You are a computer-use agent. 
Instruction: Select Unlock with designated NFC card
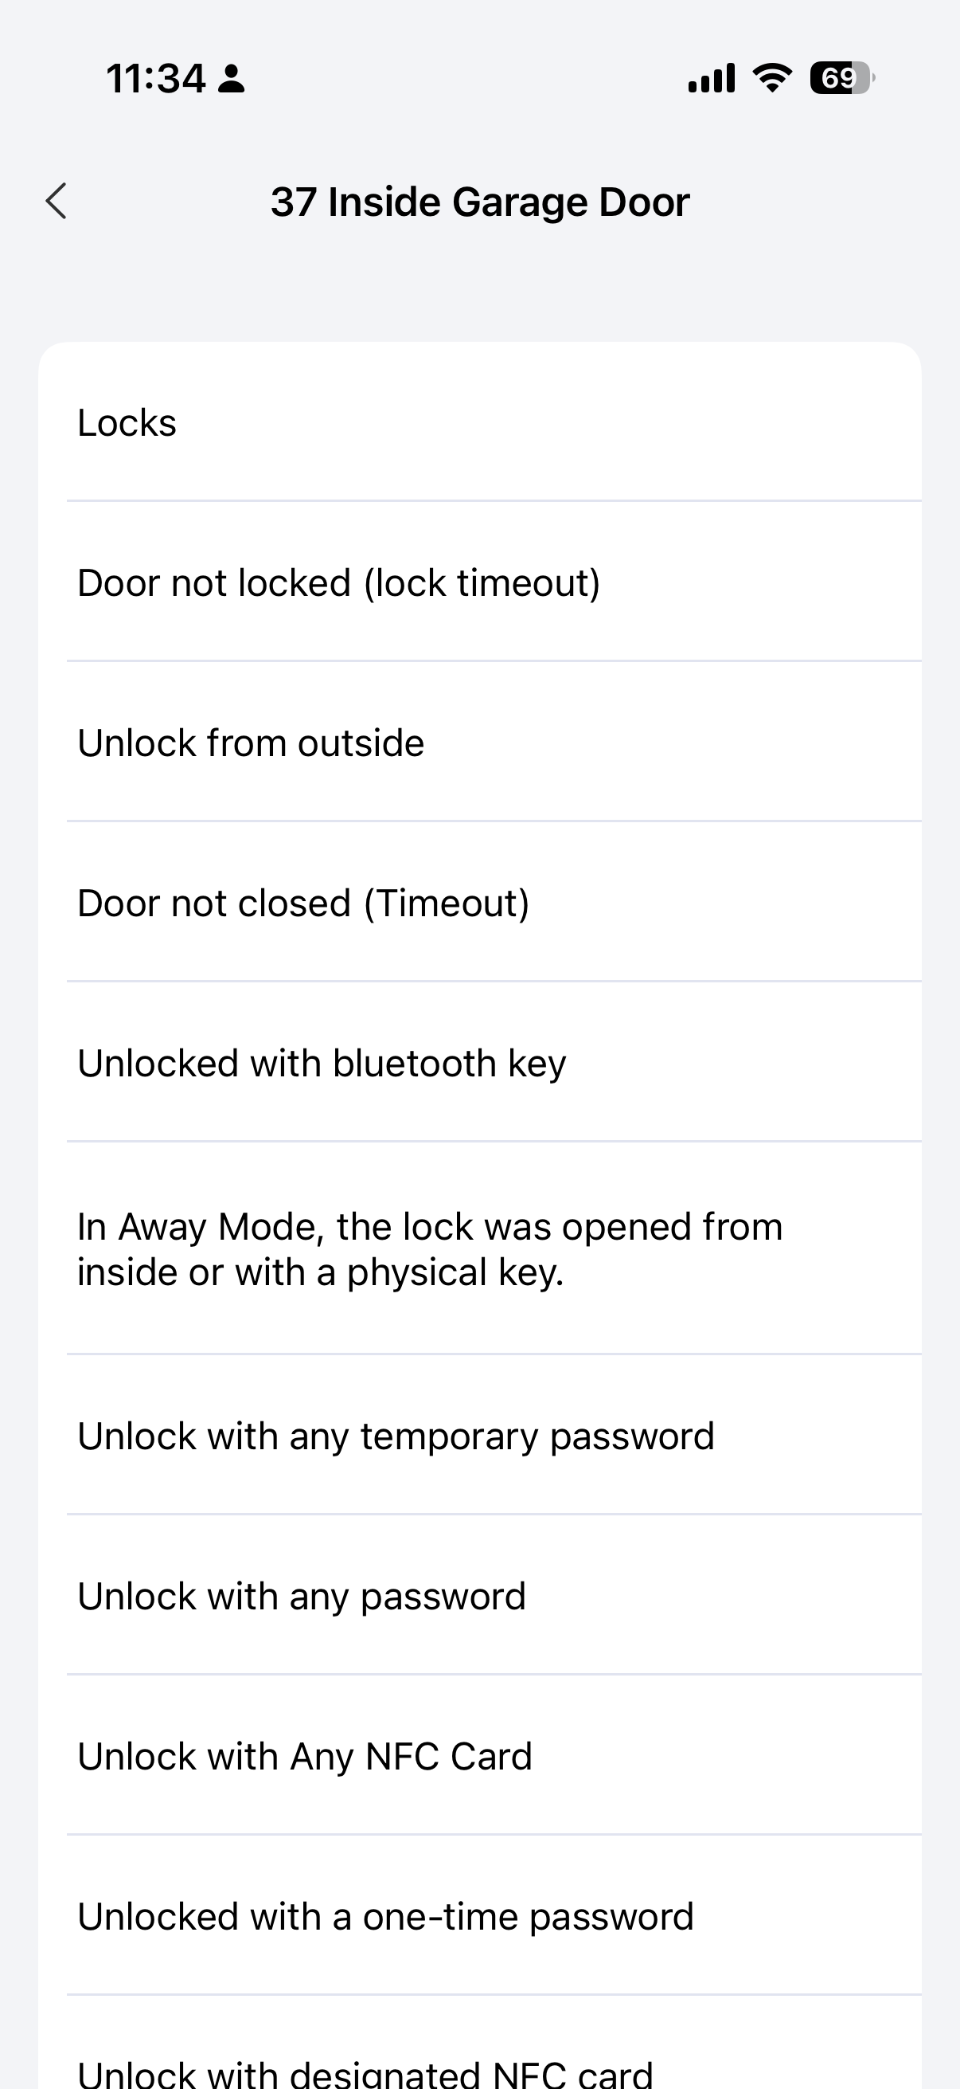[x=479, y=2068]
